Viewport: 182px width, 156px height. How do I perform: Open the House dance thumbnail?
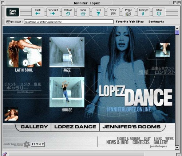[x=67, y=92]
